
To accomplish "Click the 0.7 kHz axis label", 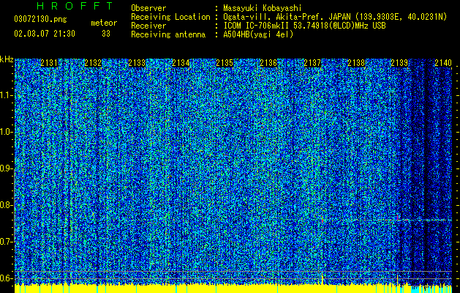I will pyautogui.click(x=7, y=242).
